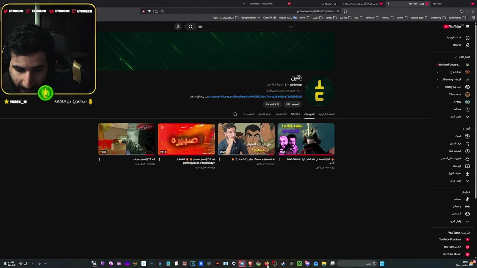Open the social media bookmarks folder

(x=457, y=17)
